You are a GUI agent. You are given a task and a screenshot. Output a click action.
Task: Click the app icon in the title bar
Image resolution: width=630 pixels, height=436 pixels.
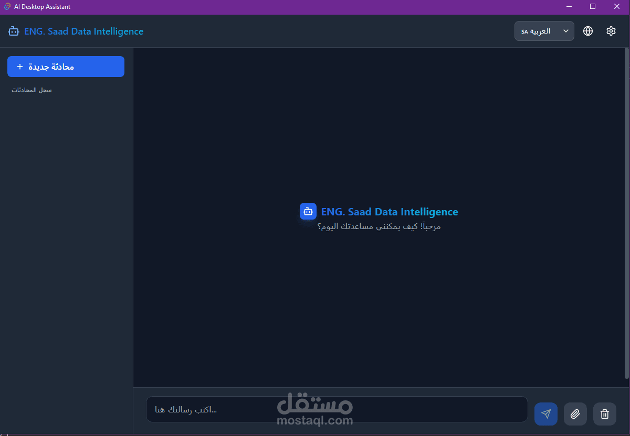(7, 7)
